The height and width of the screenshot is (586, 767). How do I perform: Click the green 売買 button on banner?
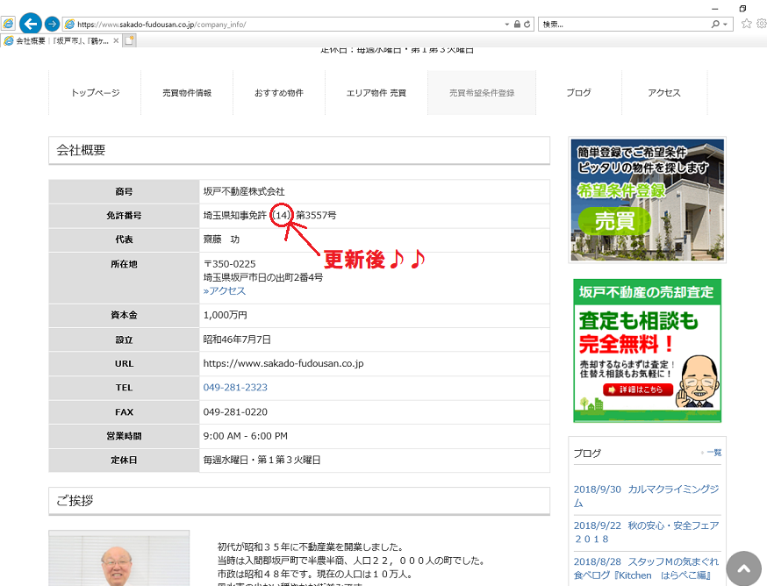pyautogui.click(x=614, y=221)
